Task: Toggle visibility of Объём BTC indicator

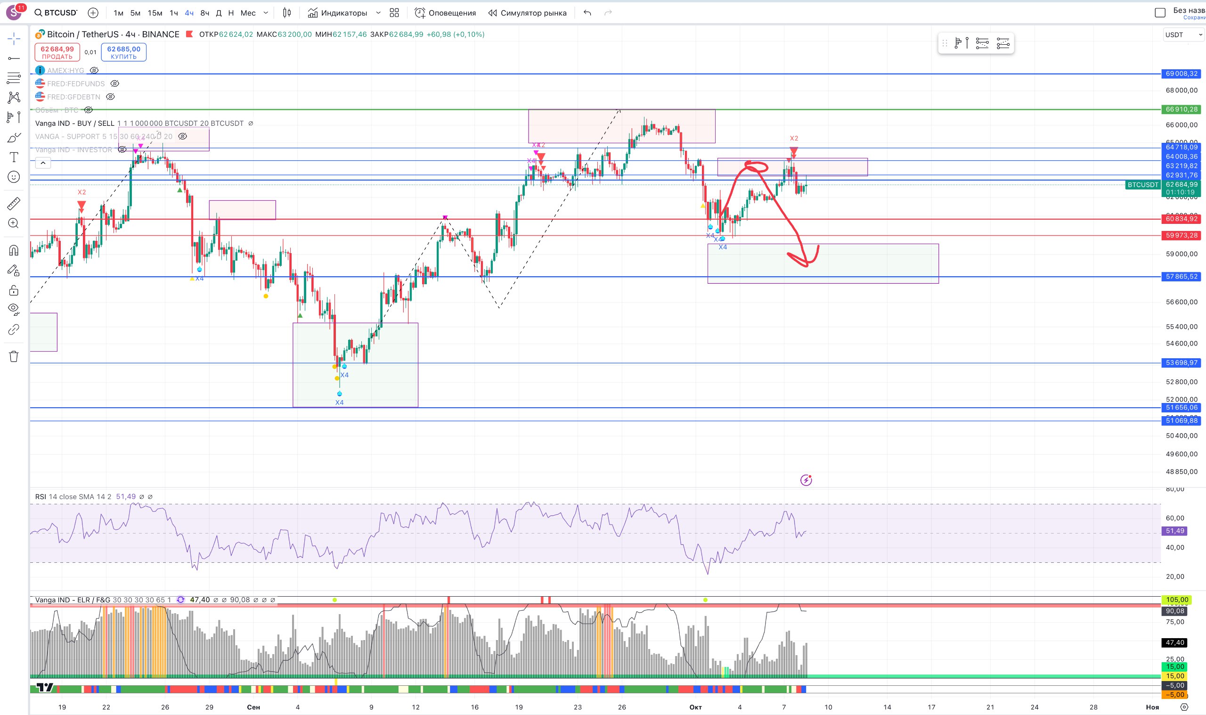Action: coord(89,110)
